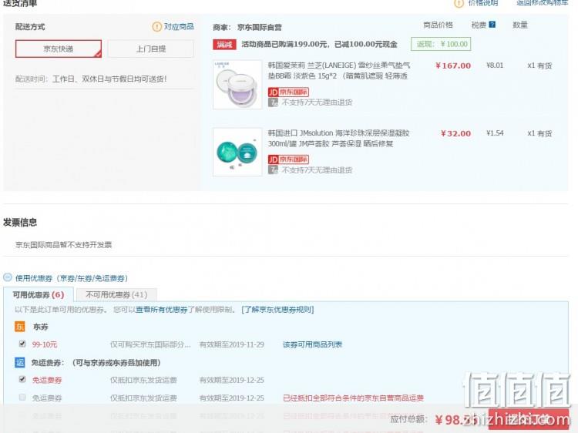The width and height of the screenshot is (578, 433).
Task: Open 查看所有优惠券 link
Action: coord(162,310)
